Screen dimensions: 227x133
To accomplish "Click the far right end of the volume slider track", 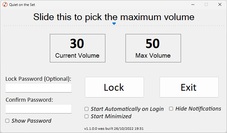I will 224,26.
